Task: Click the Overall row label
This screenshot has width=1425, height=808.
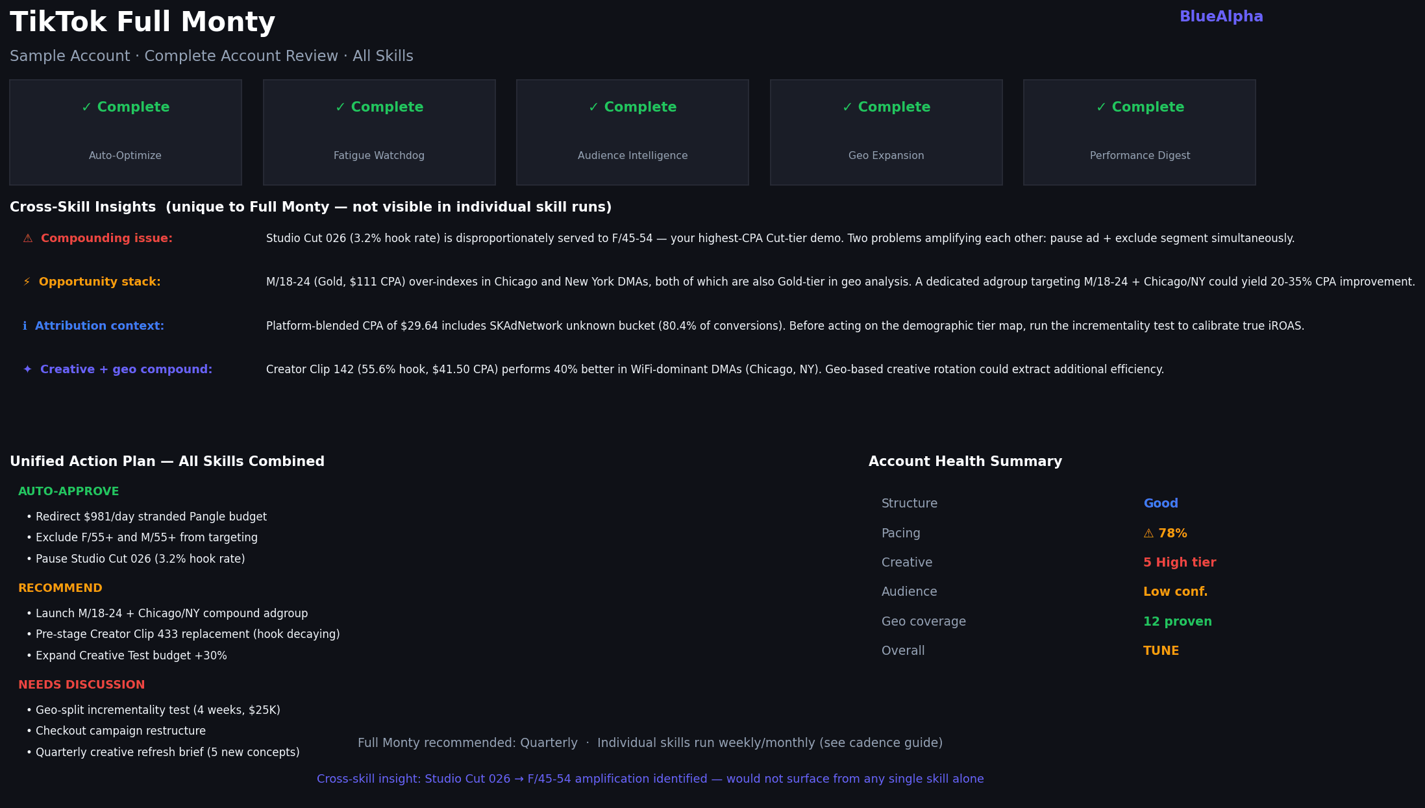Action: click(x=903, y=651)
